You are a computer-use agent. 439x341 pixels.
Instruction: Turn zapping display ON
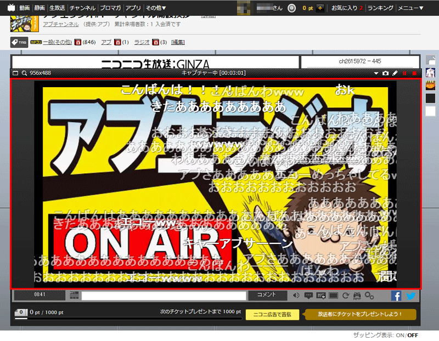coord(400,335)
